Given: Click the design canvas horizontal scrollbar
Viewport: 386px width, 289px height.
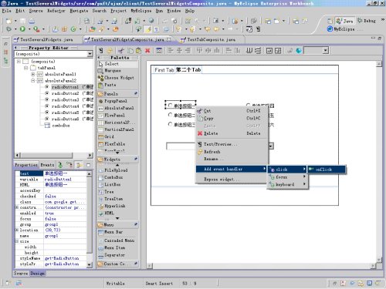Looking at the screenshot, I should (x=262, y=266).
